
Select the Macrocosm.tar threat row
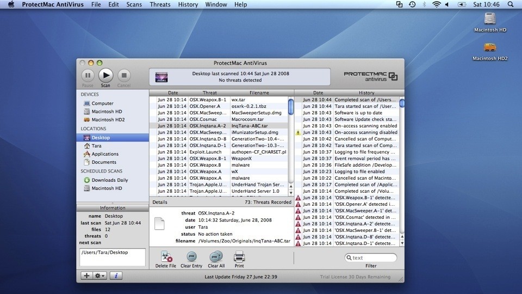pyautogui.click(x=219, y=119)
